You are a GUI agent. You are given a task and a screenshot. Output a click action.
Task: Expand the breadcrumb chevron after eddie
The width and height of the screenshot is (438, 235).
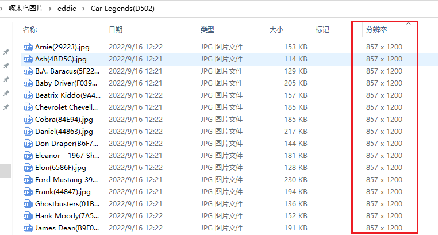tap(83, 9)
